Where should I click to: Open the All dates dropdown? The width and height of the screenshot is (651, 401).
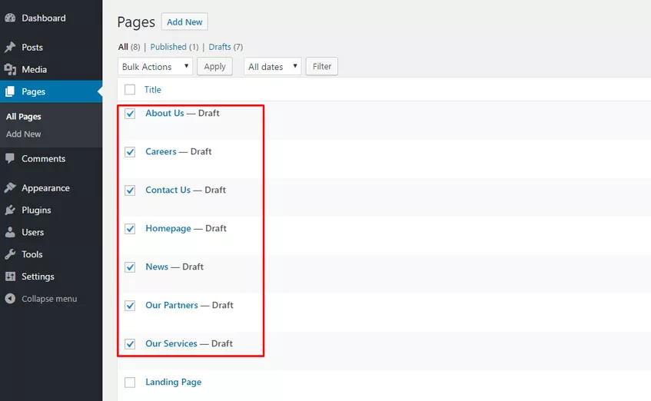(x=272, y=66)
